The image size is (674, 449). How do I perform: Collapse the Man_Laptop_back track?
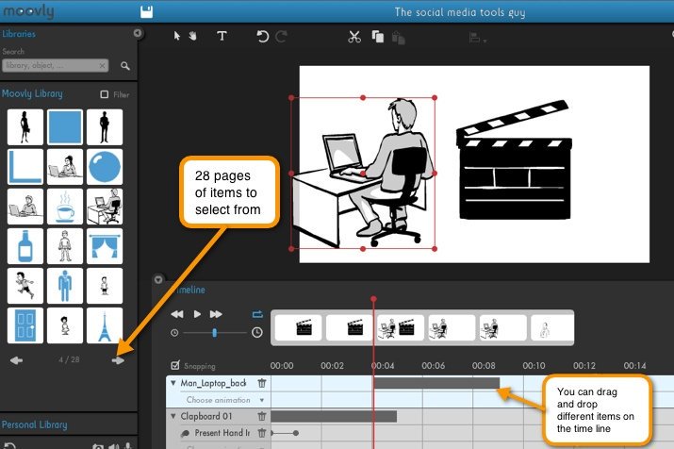(173, 383)
